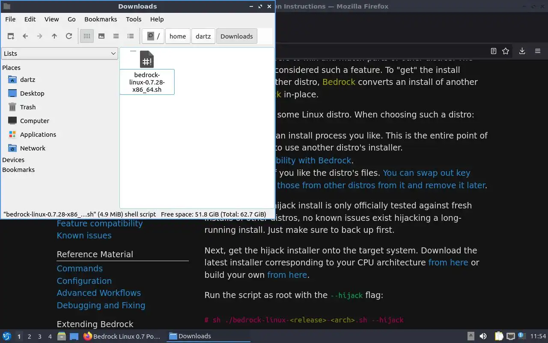
Task: Open the LXQt start menu
Action: pos(7,337)
